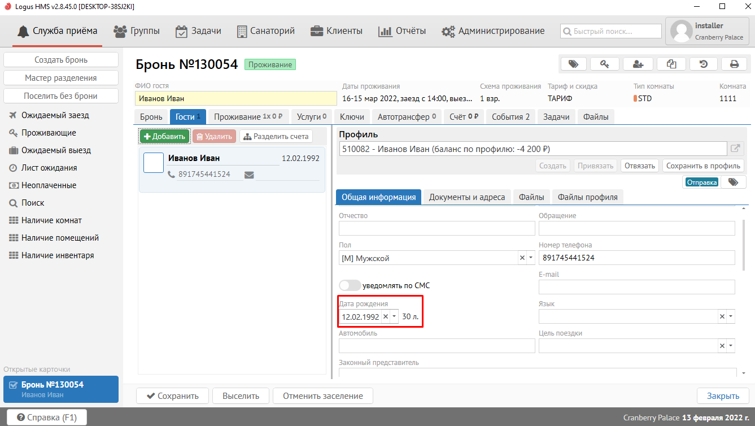This screenshot has height=426, width=755.
Task: Open the Дата рождения date picker arrow
Action: click(x=394, y=317)
